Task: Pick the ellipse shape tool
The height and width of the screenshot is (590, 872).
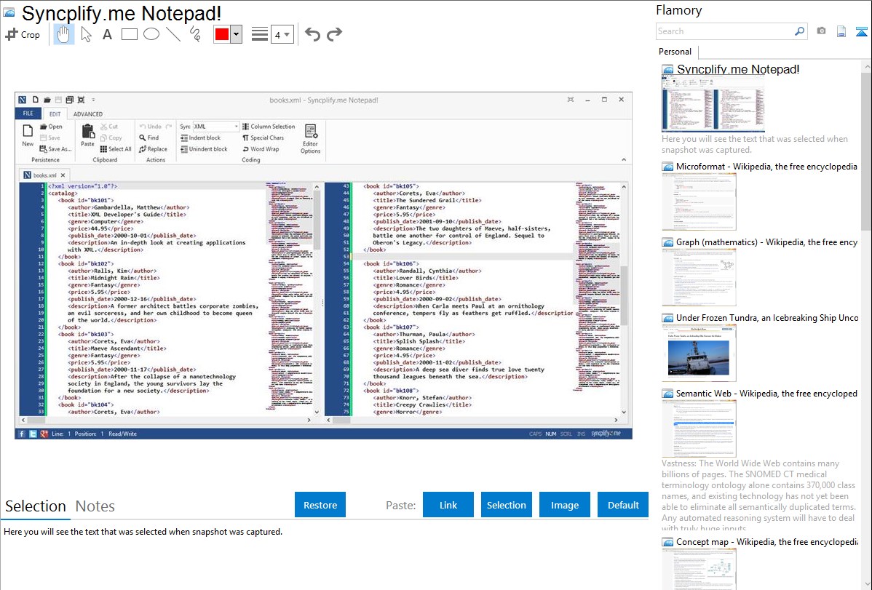Action: (151, 34)
